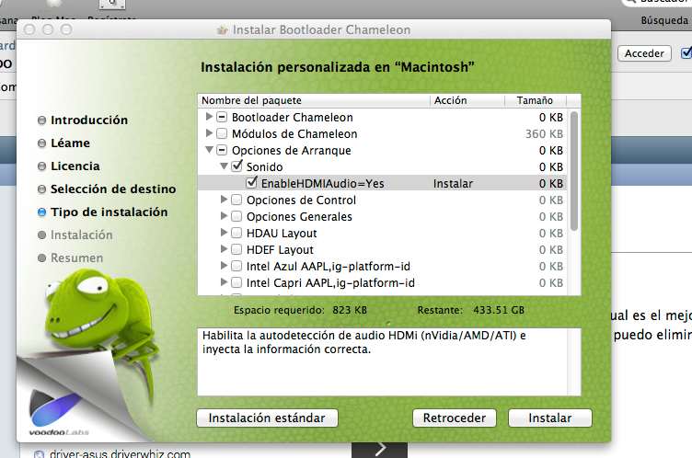The width and height of the screenshot is (692, 458).
Task: Start installation with the Instalar button
Action: (x=550, y=418)
